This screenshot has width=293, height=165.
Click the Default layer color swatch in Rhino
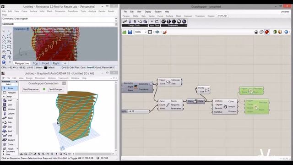point(45,67)
